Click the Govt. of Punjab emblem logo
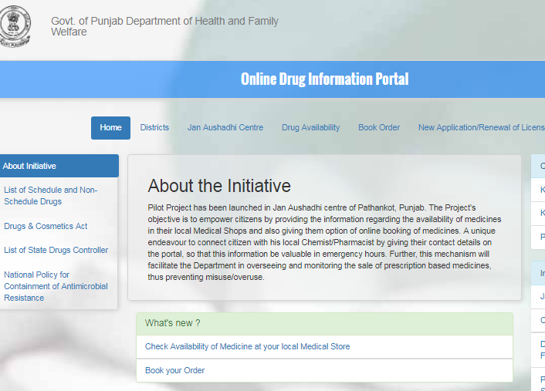Screen dimensions: 545x391 (x=15, y=26)
